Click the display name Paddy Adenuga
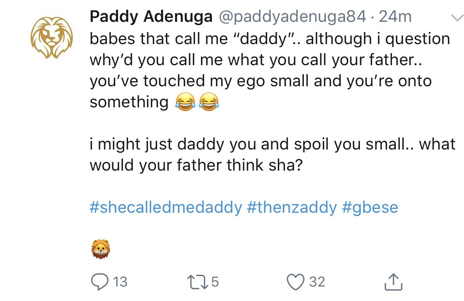 pos(151,17)
